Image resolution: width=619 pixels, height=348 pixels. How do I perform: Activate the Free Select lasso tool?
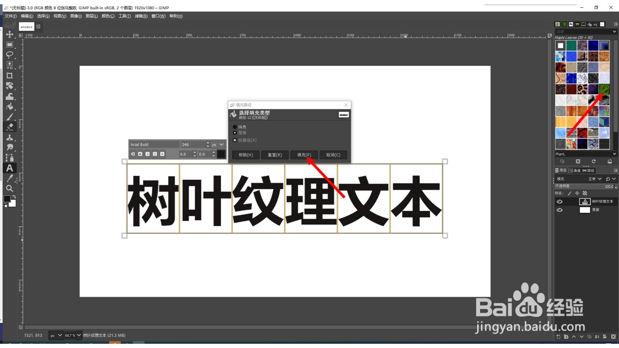(x=10, y=55)
